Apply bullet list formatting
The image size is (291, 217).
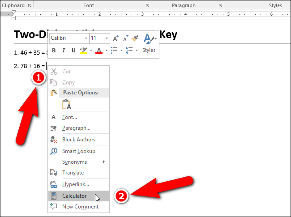(x=114, y=50)
